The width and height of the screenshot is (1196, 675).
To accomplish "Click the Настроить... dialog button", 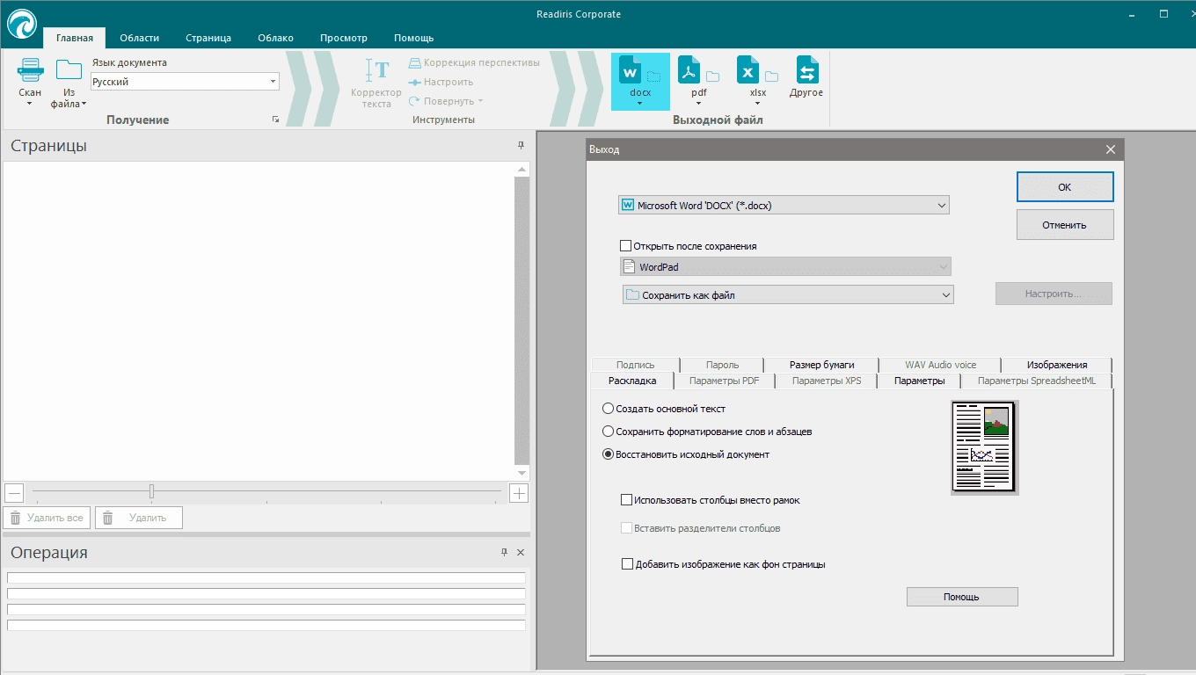I will (x=1054, y=294).
